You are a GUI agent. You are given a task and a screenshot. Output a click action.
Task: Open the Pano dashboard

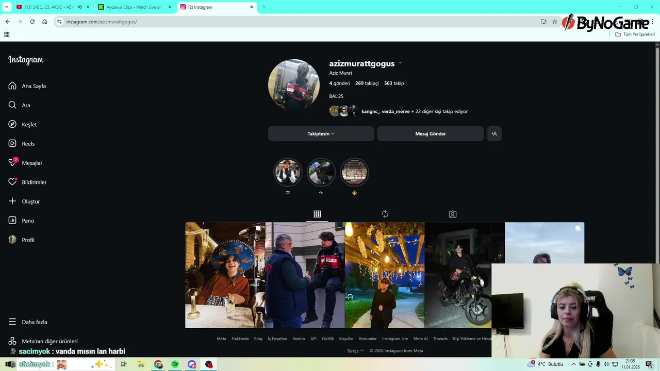click(21, 221)
